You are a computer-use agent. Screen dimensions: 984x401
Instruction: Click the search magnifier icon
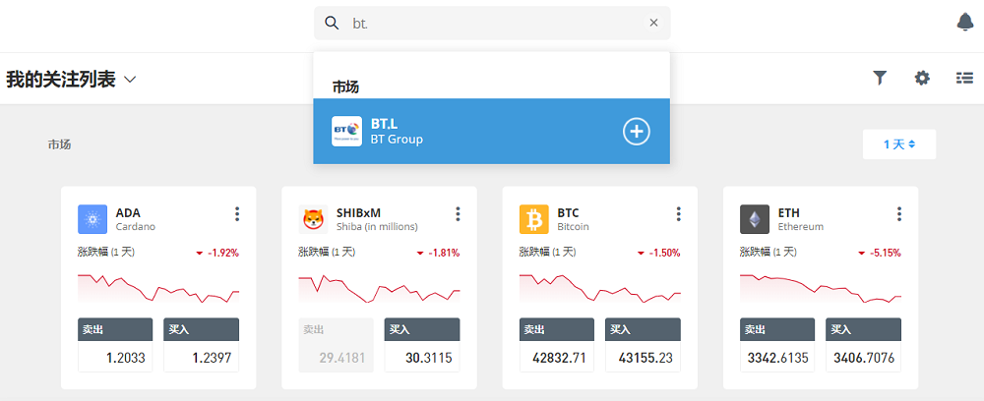click(x=332, y=24)
